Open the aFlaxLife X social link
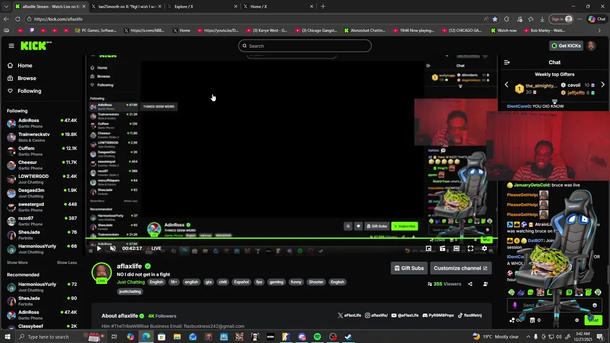This screenshot has height=343, width=610. tap(350, 315)
